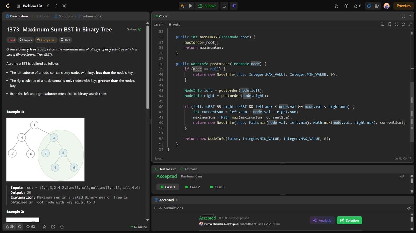Switch to the Editorial tab

[41, 16]
